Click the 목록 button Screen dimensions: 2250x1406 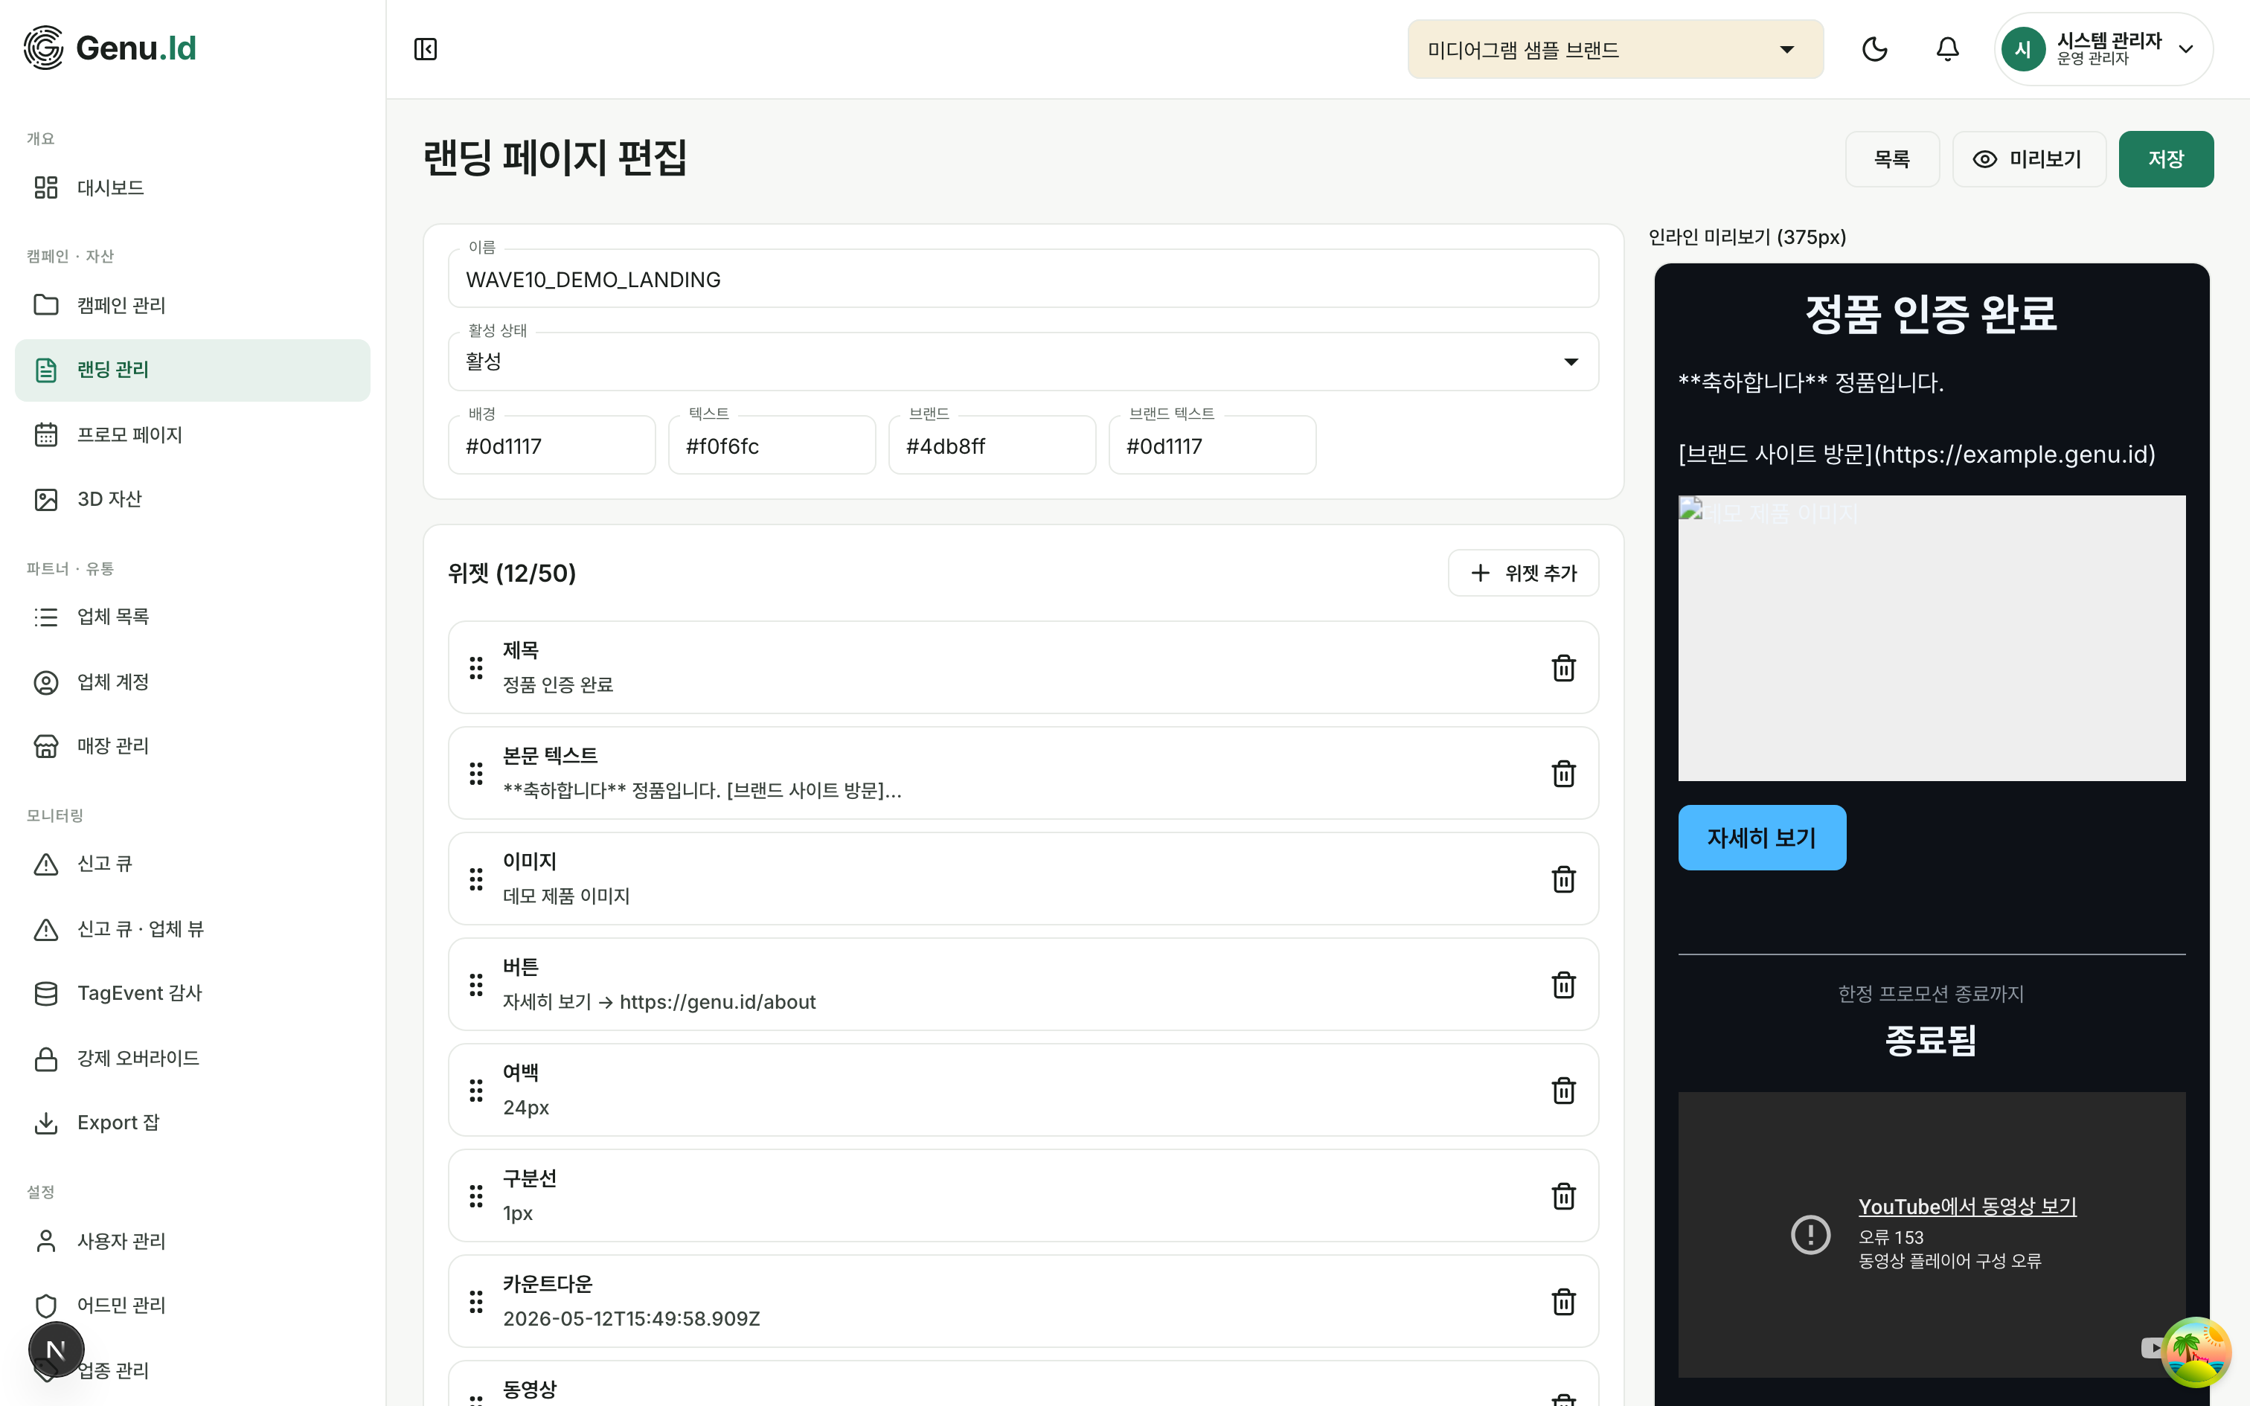tap(1891, 159)
